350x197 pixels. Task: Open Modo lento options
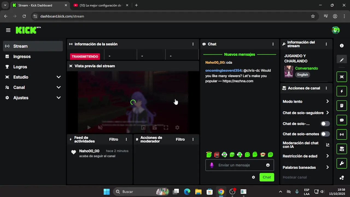[306, 102]
